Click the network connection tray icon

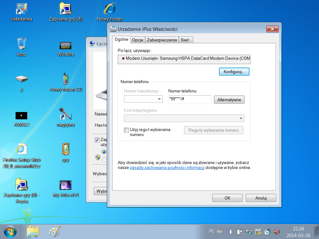point(249,232)
